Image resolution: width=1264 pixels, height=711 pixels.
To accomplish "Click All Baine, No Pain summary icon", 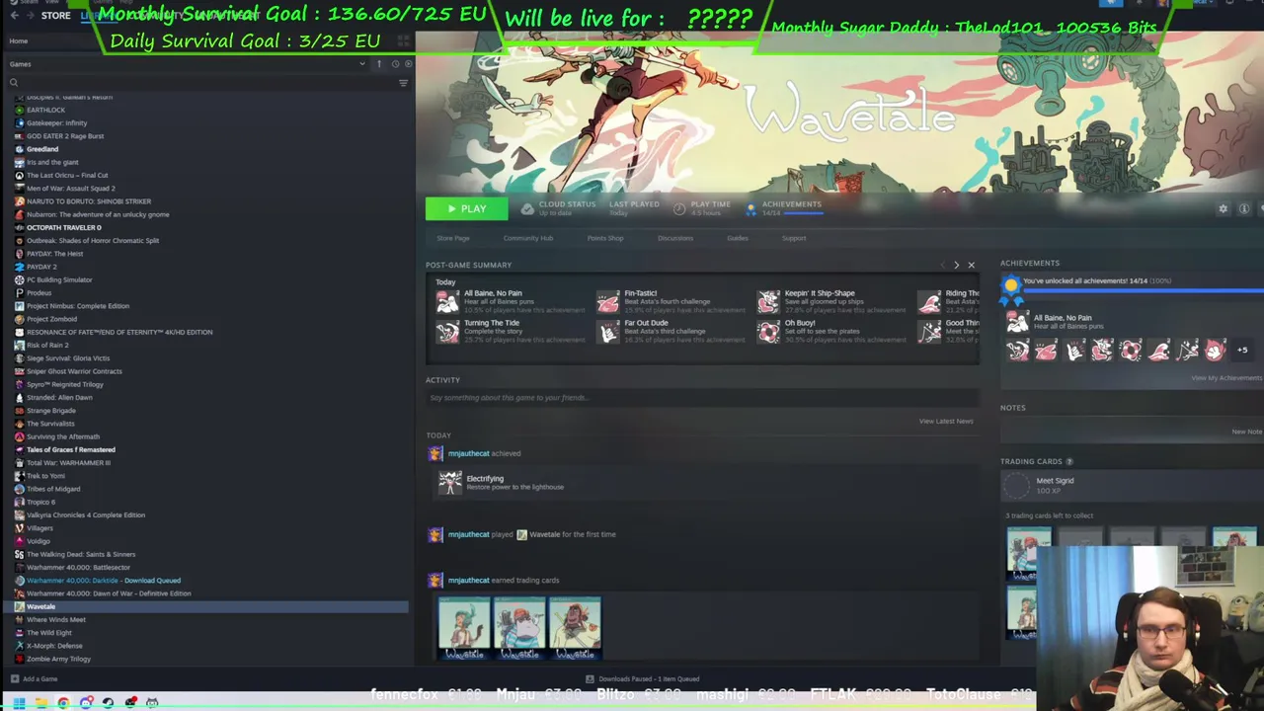I will pos(447,302).
